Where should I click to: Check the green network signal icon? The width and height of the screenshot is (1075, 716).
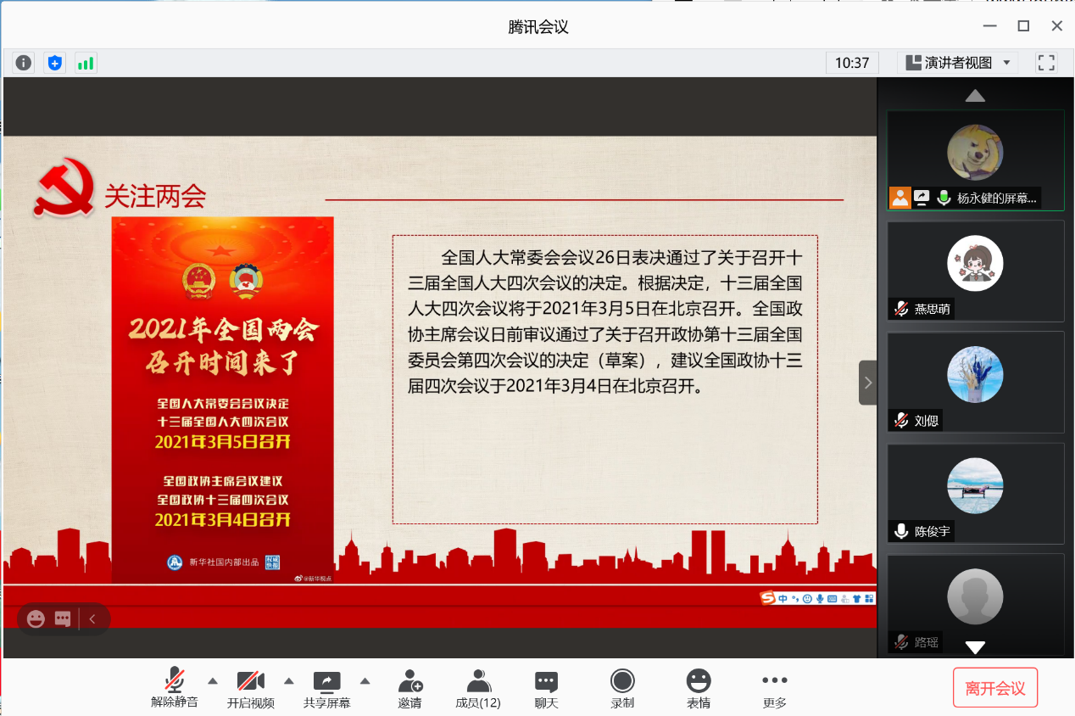pyautogui.click(x=86, y=63)
